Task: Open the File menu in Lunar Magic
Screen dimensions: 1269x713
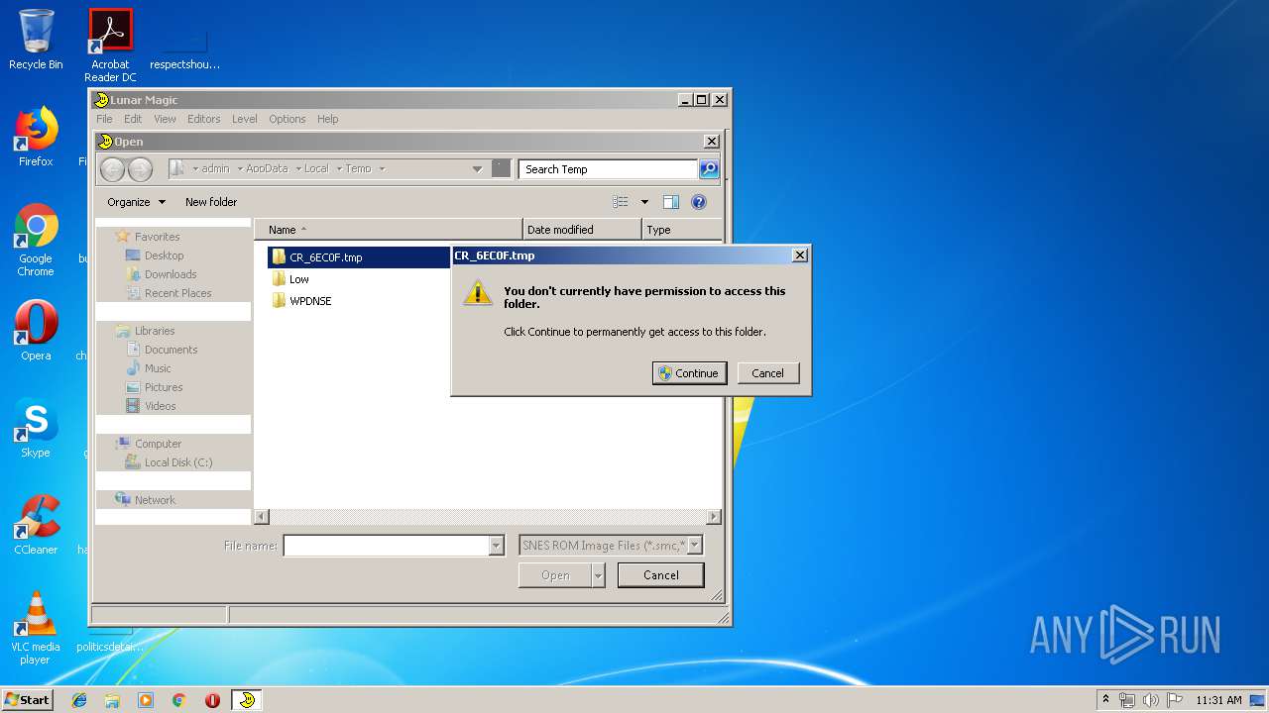Action: point(104,119)
